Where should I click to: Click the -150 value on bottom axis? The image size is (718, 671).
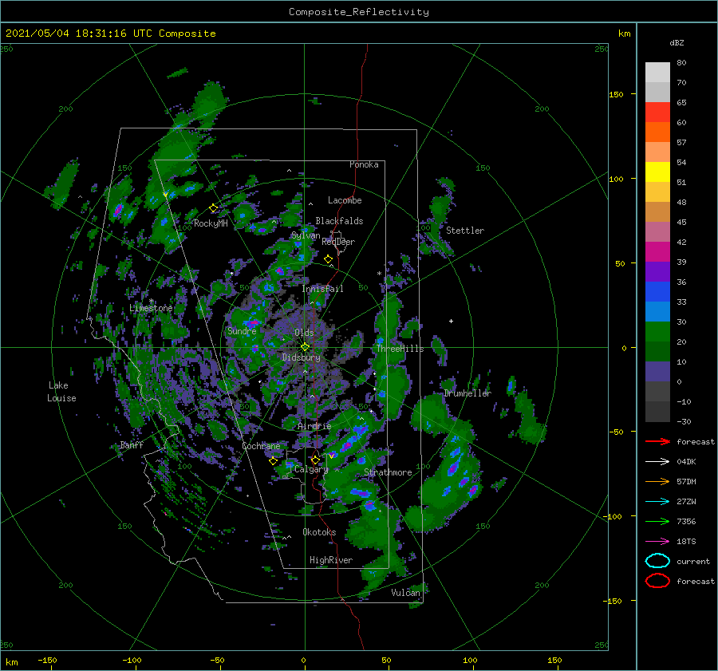pos(47,660)
